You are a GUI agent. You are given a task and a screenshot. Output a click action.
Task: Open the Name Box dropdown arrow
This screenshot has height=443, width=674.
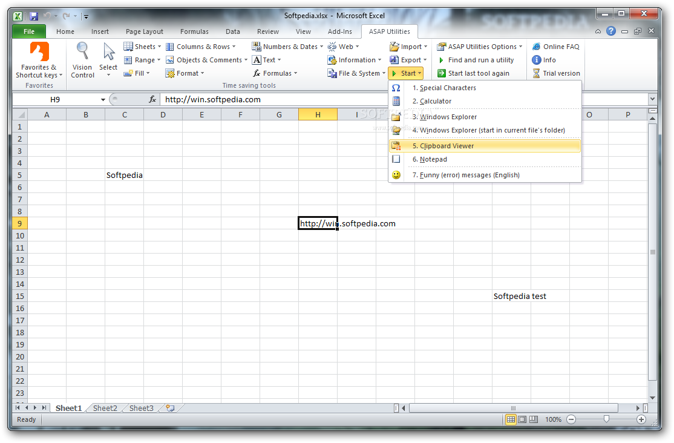103,100
